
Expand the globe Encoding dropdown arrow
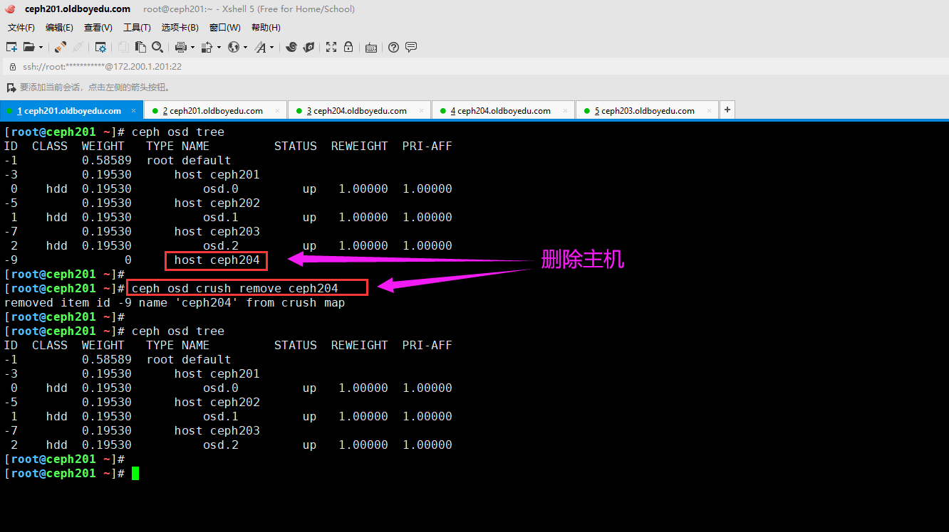click(x=245, y=48)
